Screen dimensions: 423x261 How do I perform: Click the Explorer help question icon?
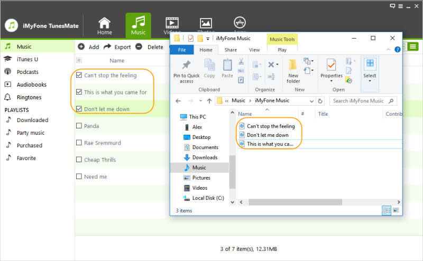[x=397, y=50]
